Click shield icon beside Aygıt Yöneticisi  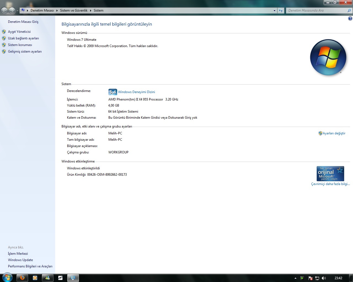point(4,32)
